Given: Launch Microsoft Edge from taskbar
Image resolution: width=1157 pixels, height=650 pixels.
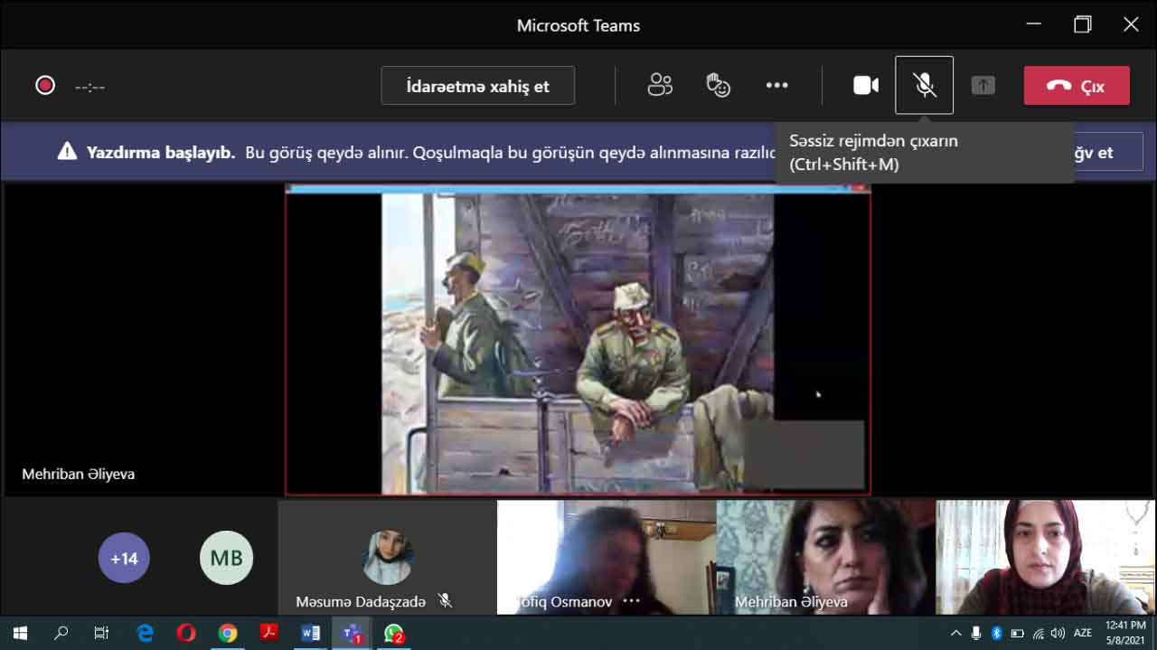Looking at the screenshot, I should 145,634.
